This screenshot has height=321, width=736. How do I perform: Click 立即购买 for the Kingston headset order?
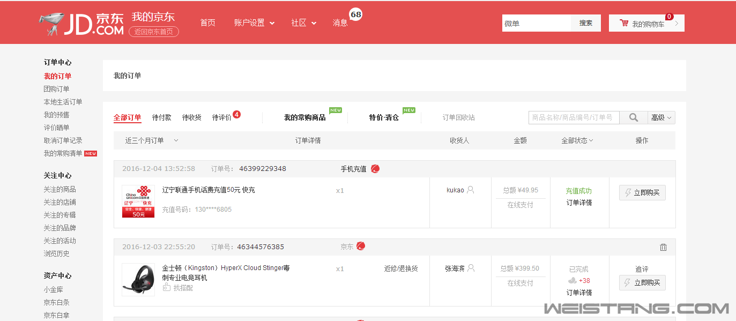[642, 283]
